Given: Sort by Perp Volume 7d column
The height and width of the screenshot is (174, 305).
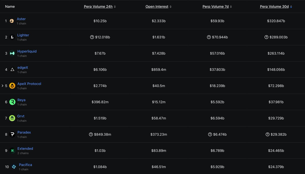Looking at the screenshot, I should click(216, 7).
